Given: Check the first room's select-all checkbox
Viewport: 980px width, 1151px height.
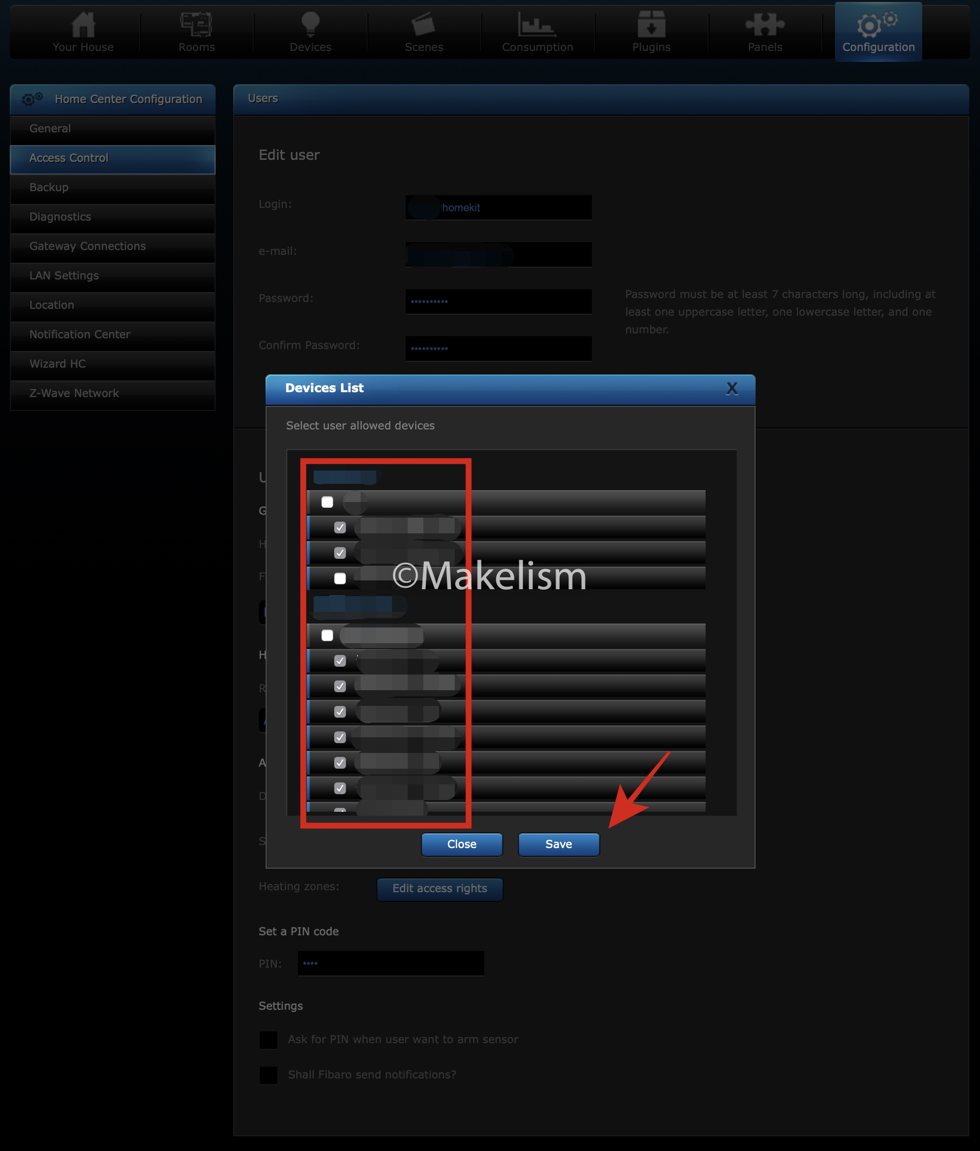Looking at the screenshot, I should tap(327, 502).
